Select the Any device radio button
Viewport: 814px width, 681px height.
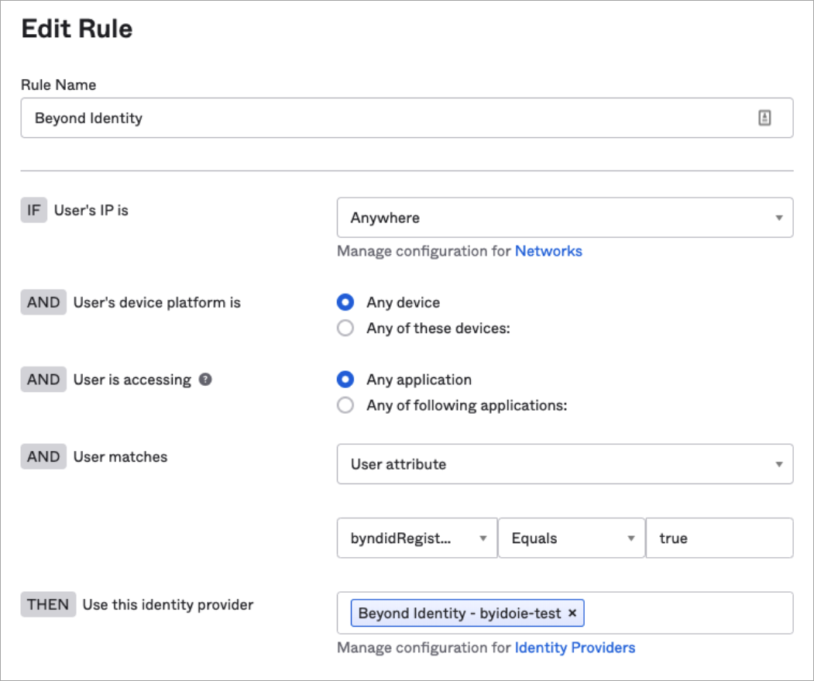coord(345,302)
